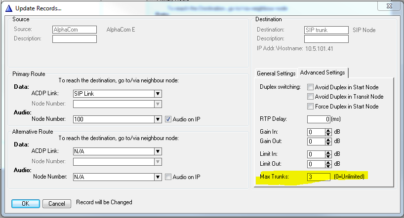Image resolution: width=404 pixels, height=218 pixels.
Task: Check Avoid Duplex in Transit Node
Action: [310, 97]
